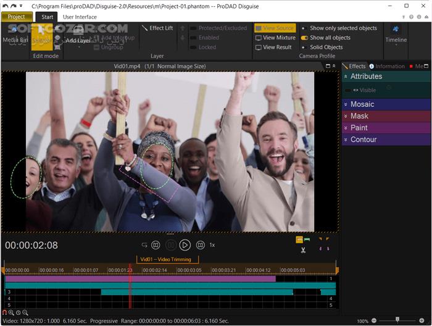The image size is (432, 326).
Task: Jump to the next frame button
Action: tap(200, 245)
